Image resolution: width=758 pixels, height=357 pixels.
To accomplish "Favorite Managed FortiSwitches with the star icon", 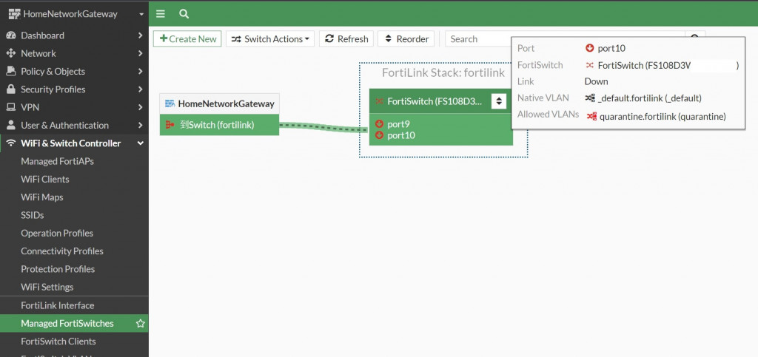I will tap(140, 323).
